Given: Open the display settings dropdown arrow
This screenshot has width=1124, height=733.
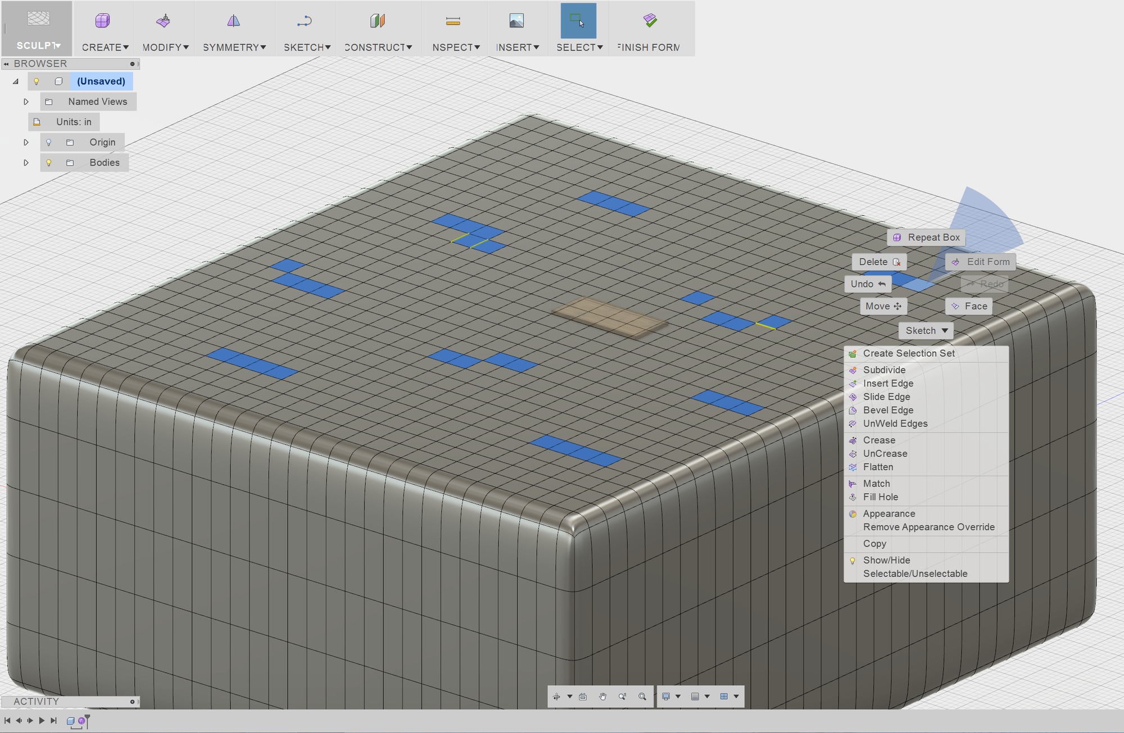Looking at the screenshot, I should [678, 696].
